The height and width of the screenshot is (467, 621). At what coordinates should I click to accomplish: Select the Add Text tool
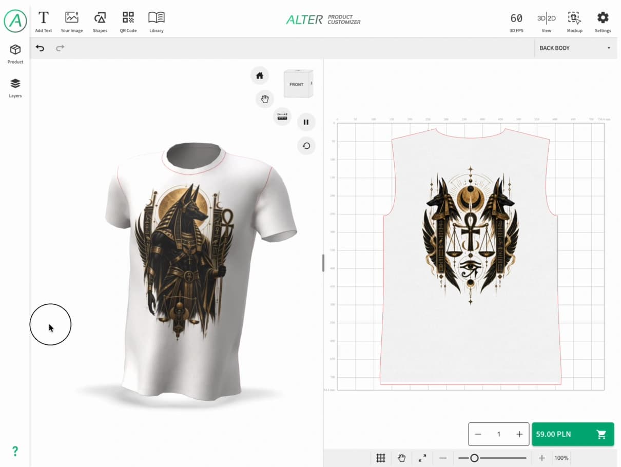[x=44, y=22]
